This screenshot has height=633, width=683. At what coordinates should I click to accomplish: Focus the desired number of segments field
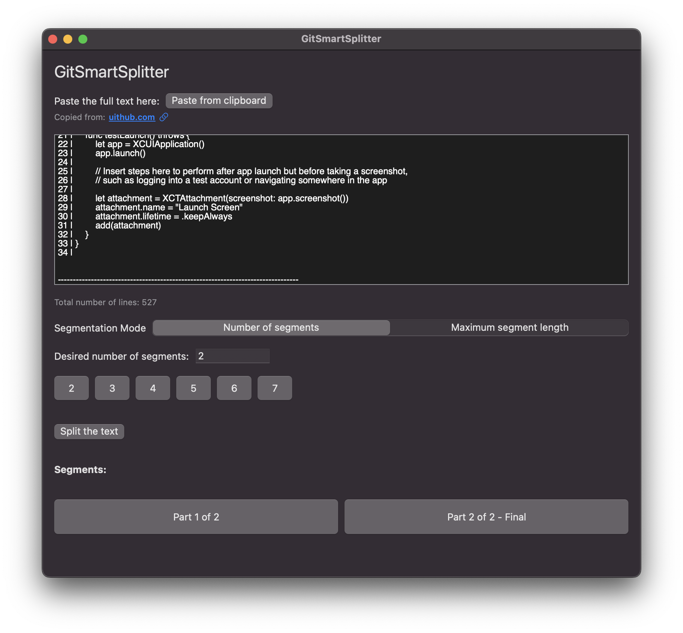tap(232, 356)
